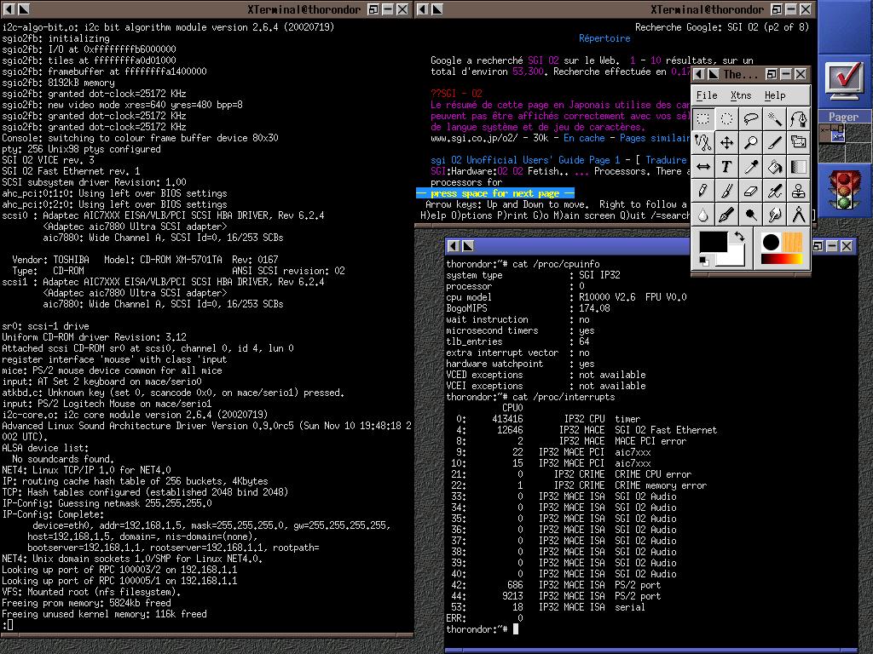Open the Xtns menu

(741, 95)
